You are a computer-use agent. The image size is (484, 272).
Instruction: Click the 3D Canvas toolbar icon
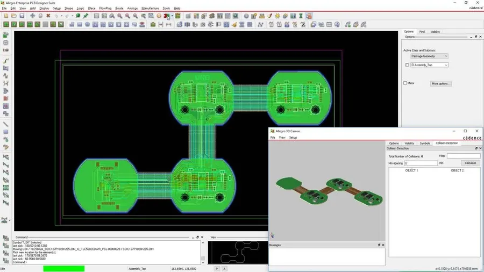pyautogui.click(x=167, y=16)
